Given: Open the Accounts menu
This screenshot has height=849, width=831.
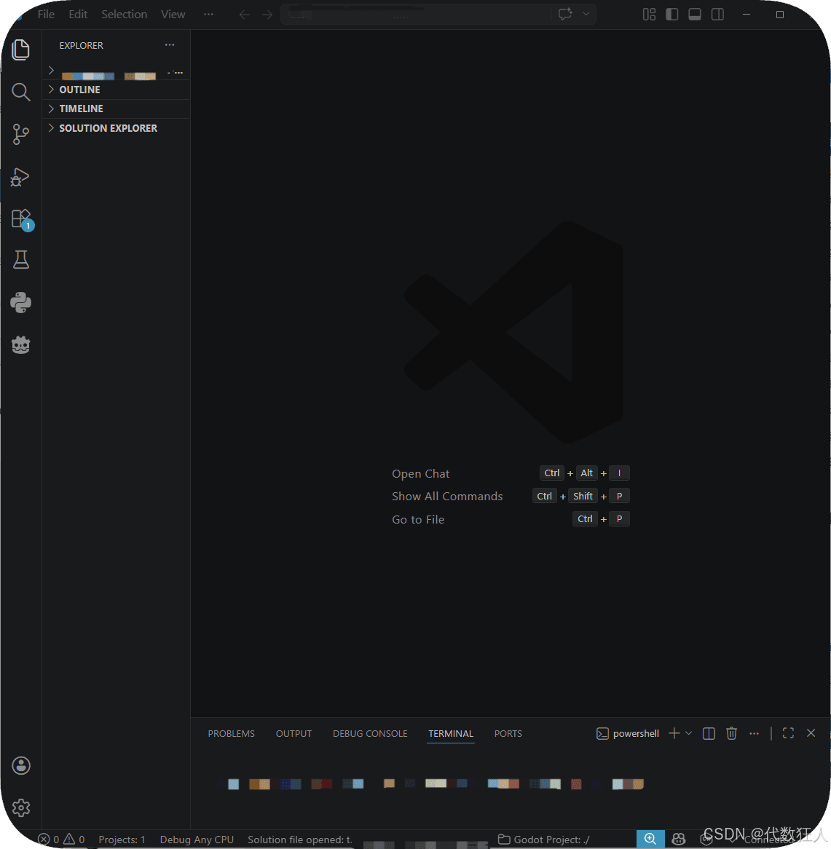Looking at the screenshot, I should coord(20,765).
